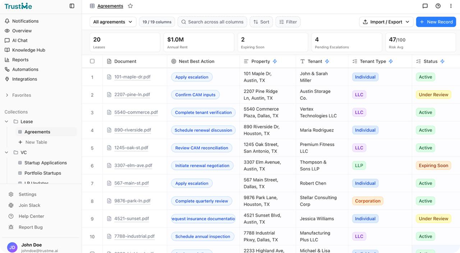Open the three-dot more options menu
Image resolution: width=460 pixels, height=253 pixels.
coord(451,6)
